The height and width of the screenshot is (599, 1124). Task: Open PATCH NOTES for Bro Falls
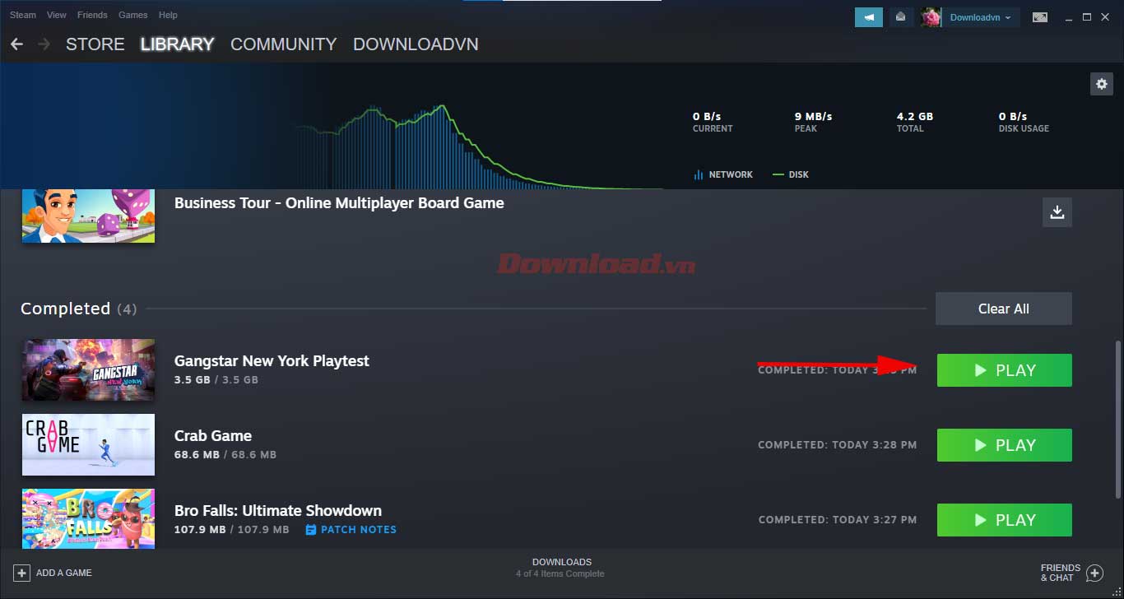point(357,529)
